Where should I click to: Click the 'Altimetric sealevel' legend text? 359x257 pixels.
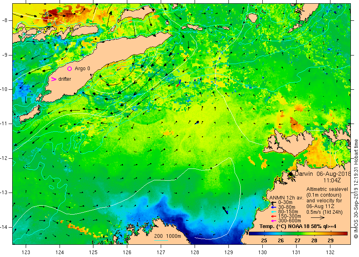pyautogui.click(x=327, y=189)
